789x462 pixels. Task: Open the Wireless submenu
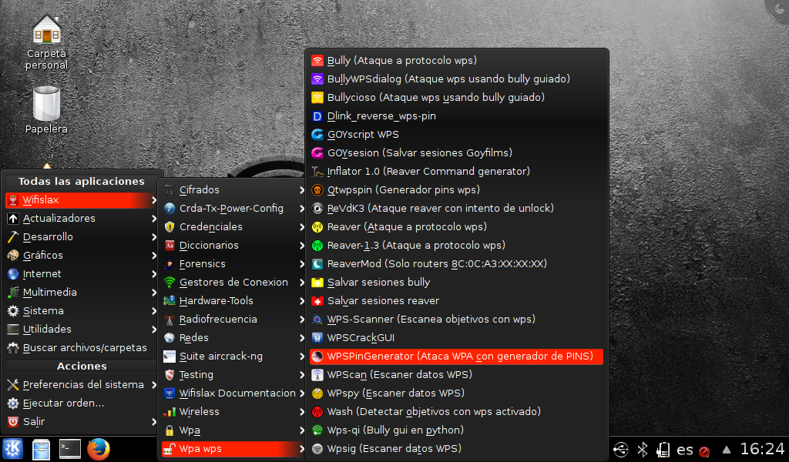234,412
